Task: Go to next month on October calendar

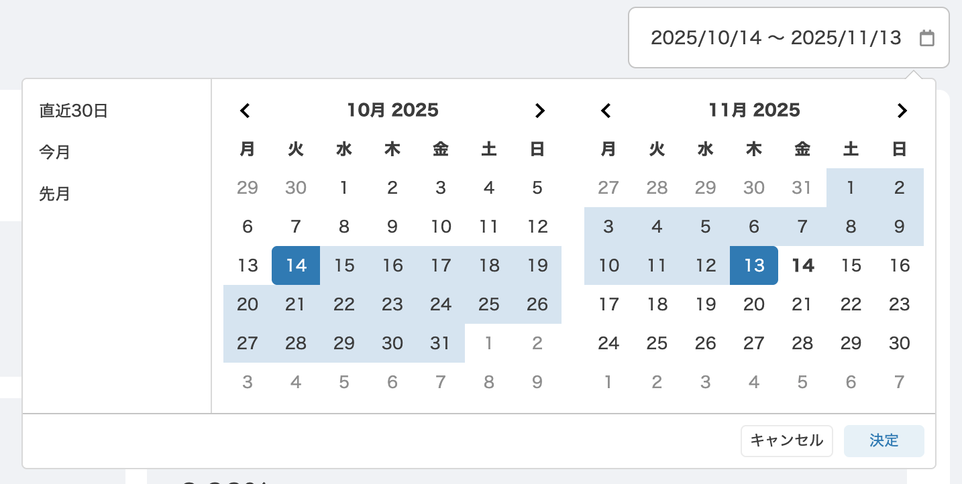Action: point(539,111)
